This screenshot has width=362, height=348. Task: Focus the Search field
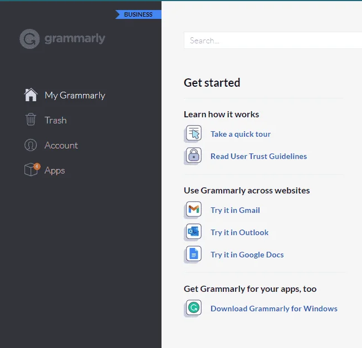click(273, 41)
